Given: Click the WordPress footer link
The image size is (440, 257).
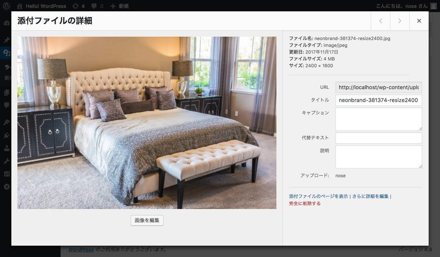Looking at the screenshot, I should 81,249.
